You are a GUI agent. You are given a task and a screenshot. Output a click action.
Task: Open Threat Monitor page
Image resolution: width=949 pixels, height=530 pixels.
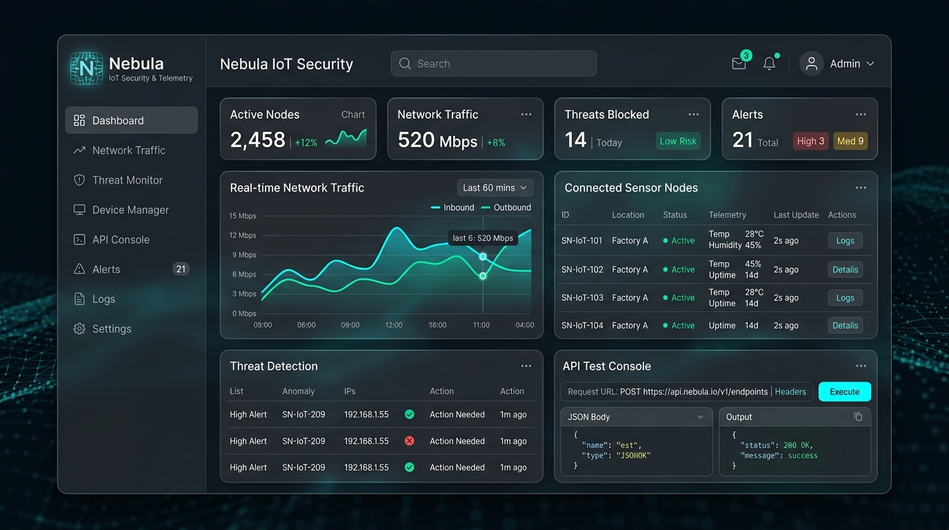pos(131,179)
